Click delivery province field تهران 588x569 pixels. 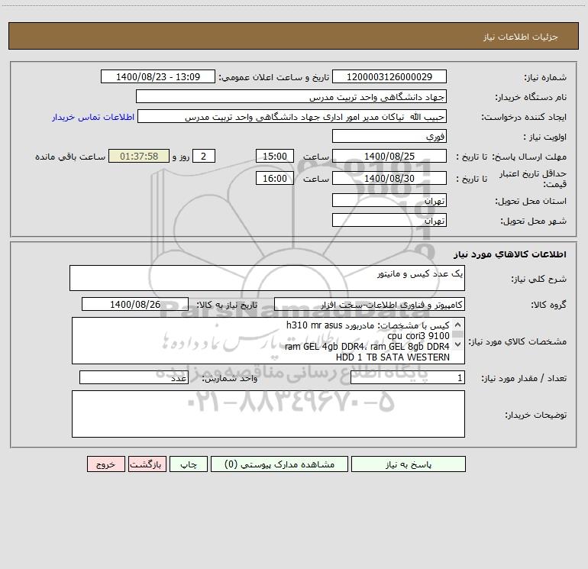[x=389, y=200]
